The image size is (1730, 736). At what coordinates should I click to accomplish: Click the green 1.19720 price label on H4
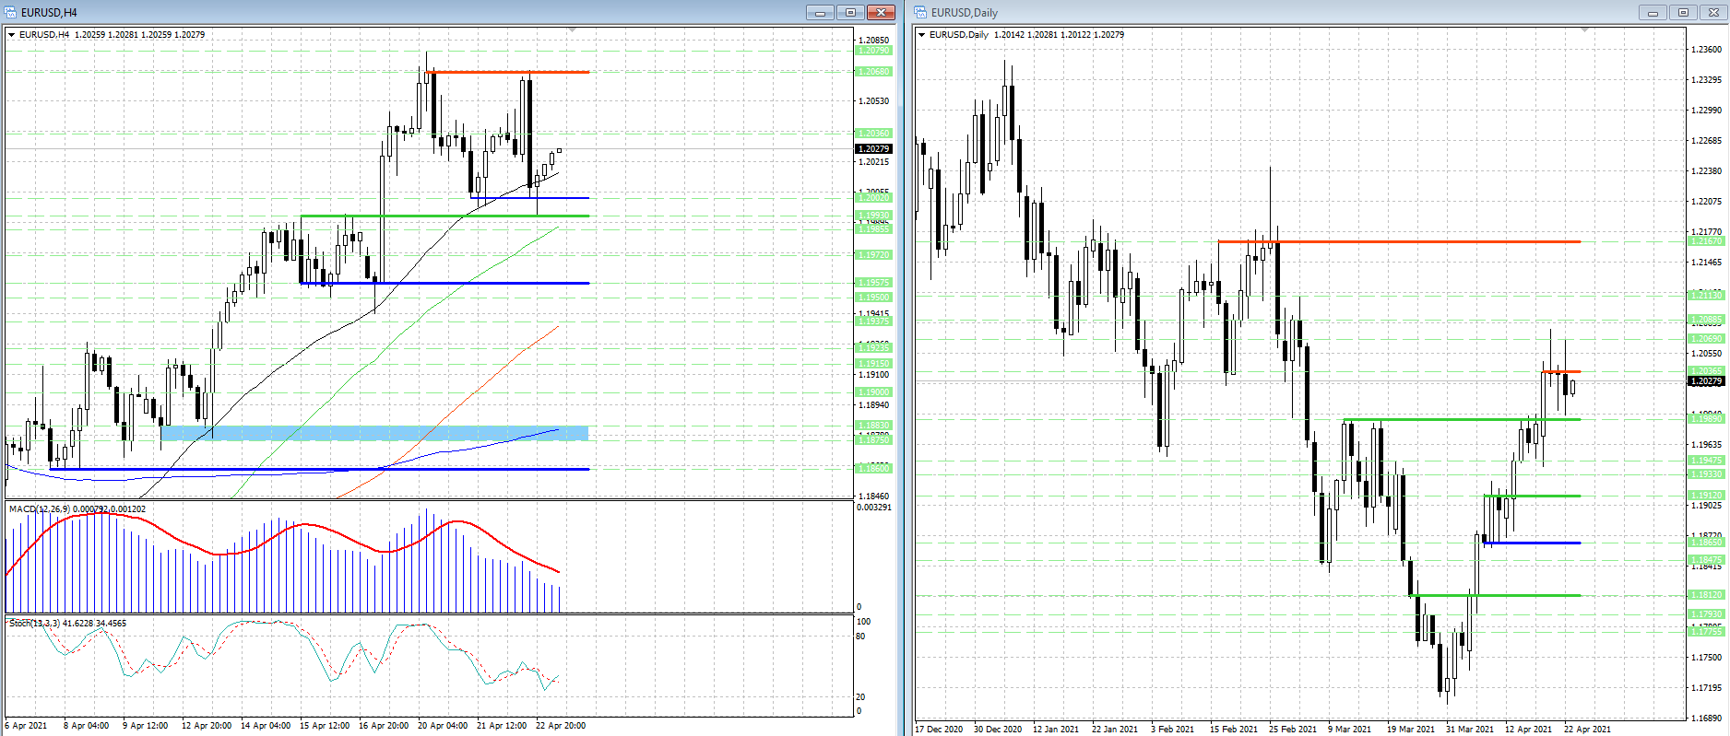(873, 254)
